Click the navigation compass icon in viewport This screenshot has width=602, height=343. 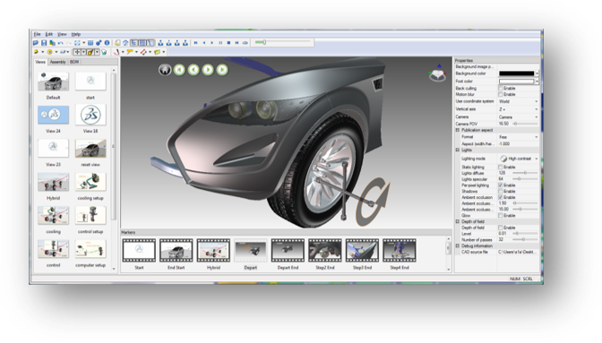438,73
